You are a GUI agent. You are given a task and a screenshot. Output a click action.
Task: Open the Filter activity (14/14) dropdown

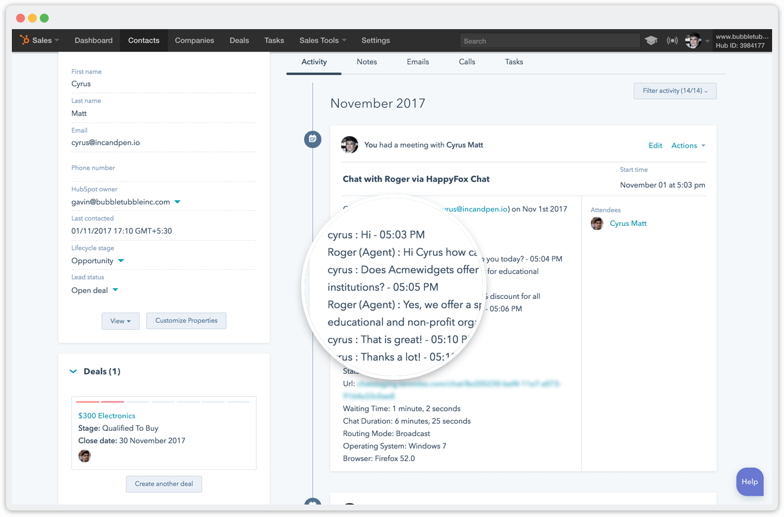(x=675, y=91)
